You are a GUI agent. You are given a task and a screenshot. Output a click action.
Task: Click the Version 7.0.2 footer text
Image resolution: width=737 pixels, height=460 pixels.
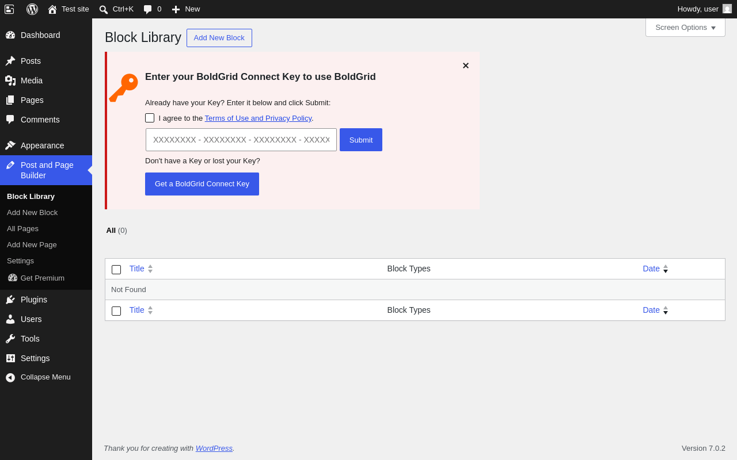704,448
